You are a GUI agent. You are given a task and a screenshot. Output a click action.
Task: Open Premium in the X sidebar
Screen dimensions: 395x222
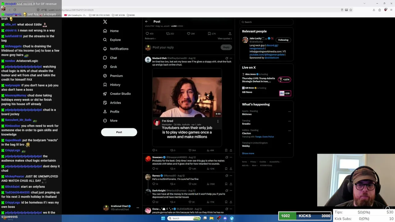click(x=113, y=76)
